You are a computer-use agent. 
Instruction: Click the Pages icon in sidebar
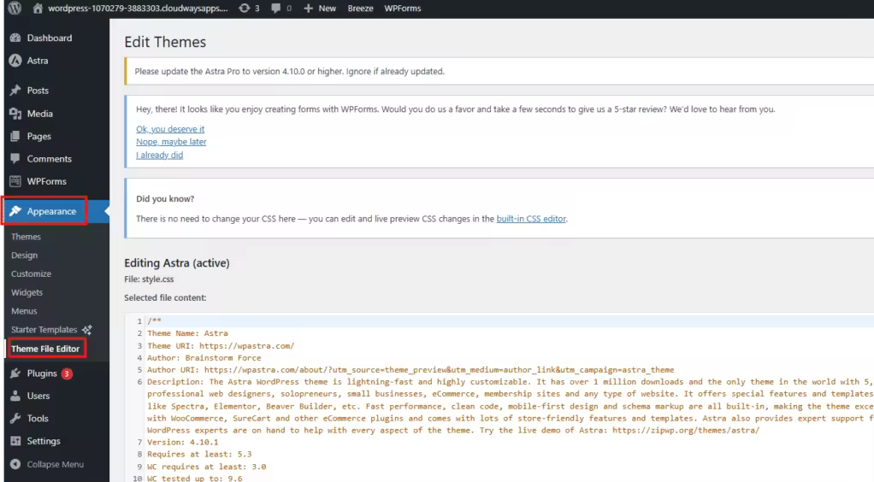pos(15,136)
